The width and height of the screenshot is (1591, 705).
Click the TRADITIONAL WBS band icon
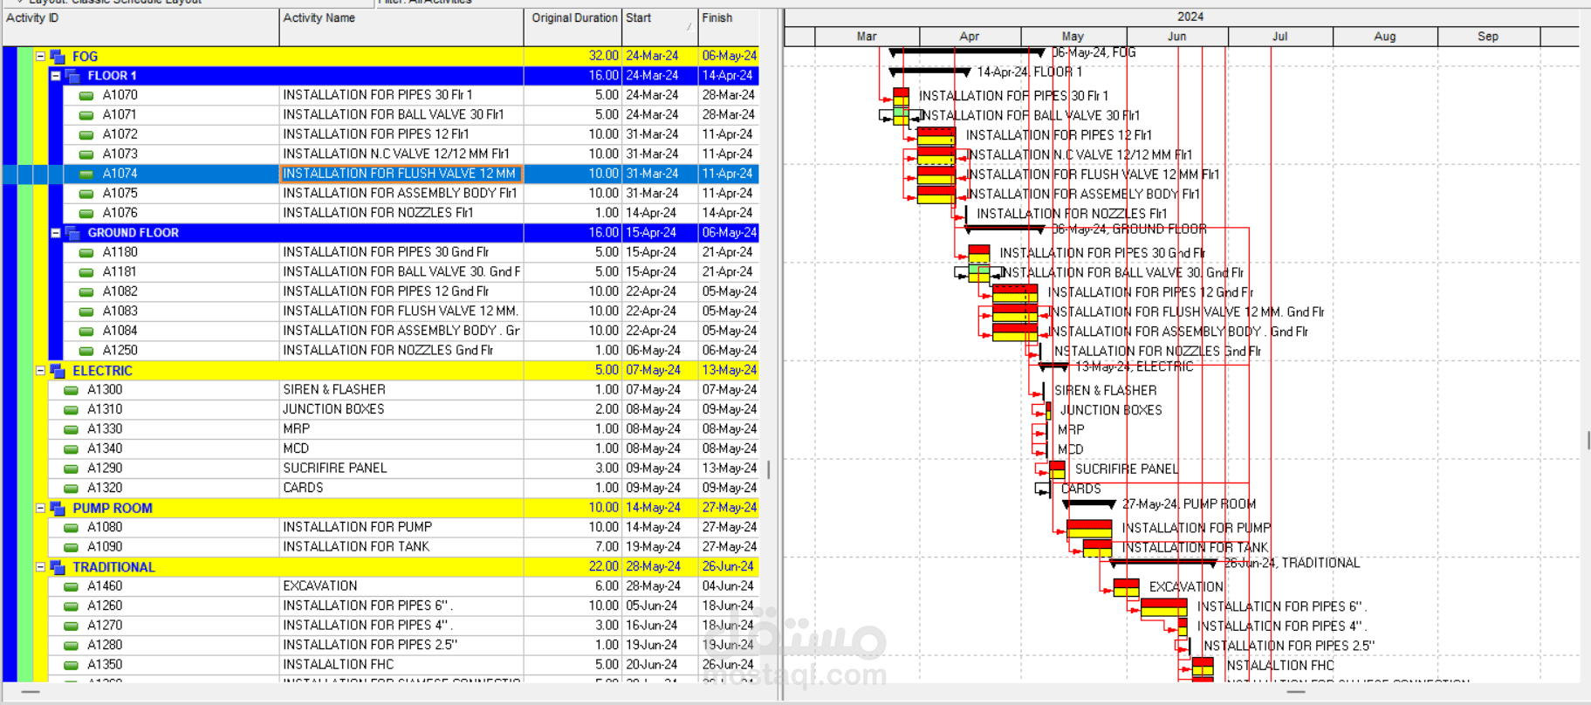[x=58, y=567]
